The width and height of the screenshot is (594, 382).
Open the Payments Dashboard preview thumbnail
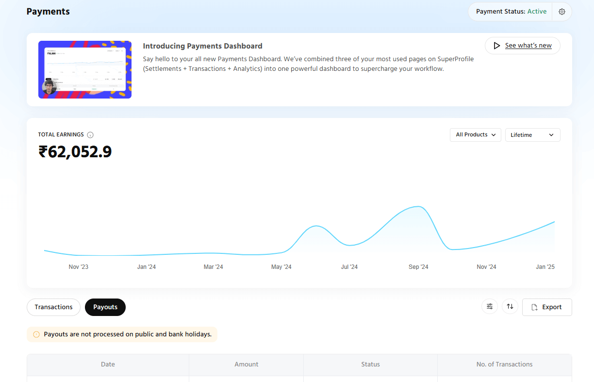[85, 70]
